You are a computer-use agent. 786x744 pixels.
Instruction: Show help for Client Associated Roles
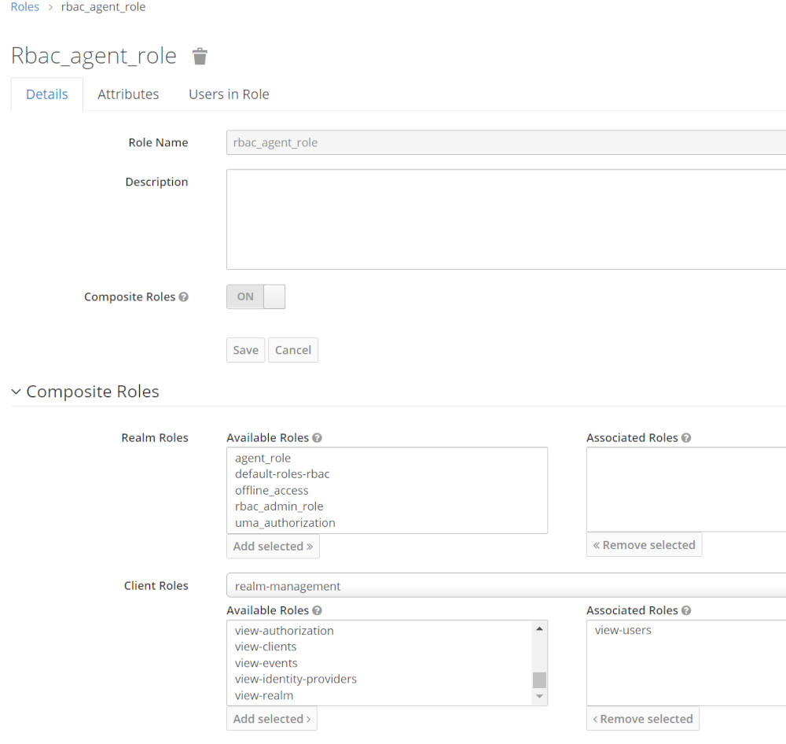(x=686, y=610)
